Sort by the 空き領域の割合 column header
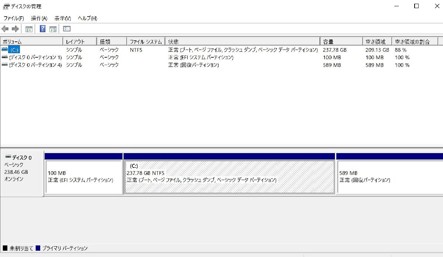This screenshot has width=443, height=257. point(415,41)
